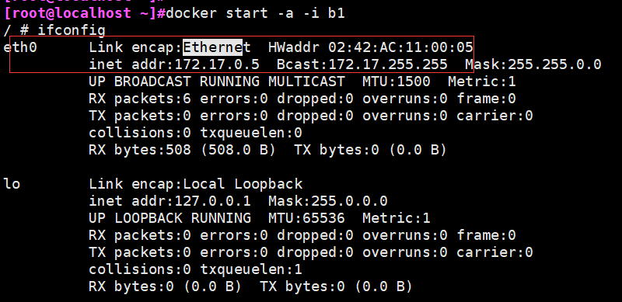This screenshot has width=622, height=302.
Task: Click the HWaddr 02:42:AC:11:00:05 value
Action: pyautogui.click(x=371, y=47)
